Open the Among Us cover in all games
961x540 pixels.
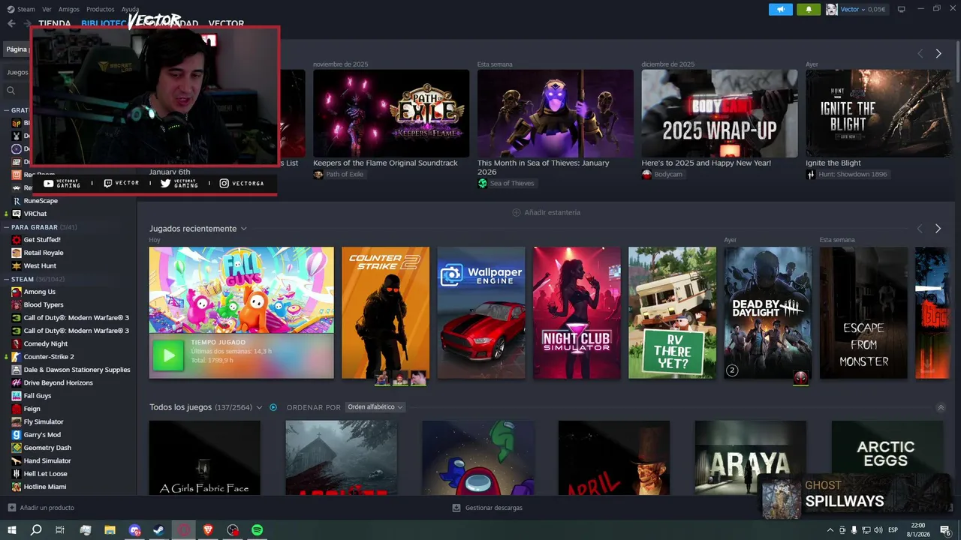coord(477,457)
